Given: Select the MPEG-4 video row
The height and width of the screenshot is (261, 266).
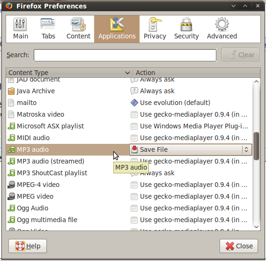Looking at the screenshot, I should pos(129,185).
